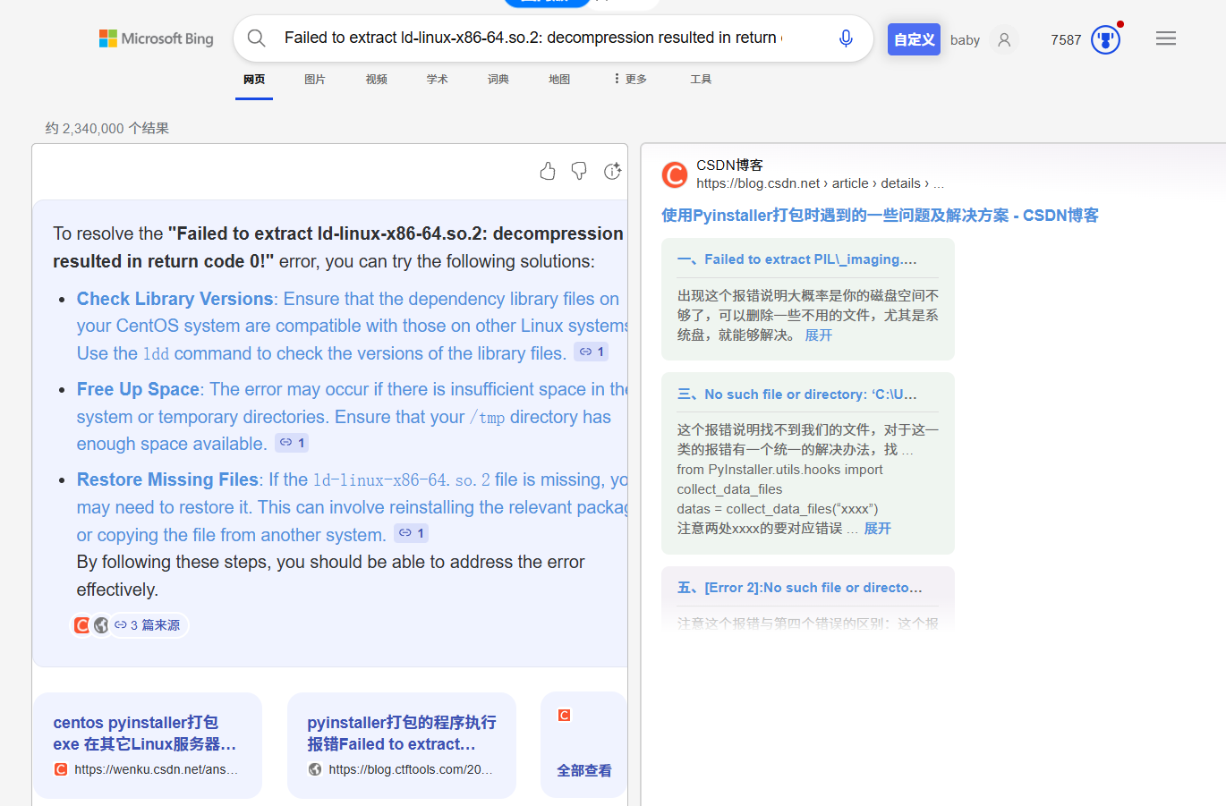Expand 展开 in the No such file section
This screenshot has width=1226, height=806.
pos(878,529)
